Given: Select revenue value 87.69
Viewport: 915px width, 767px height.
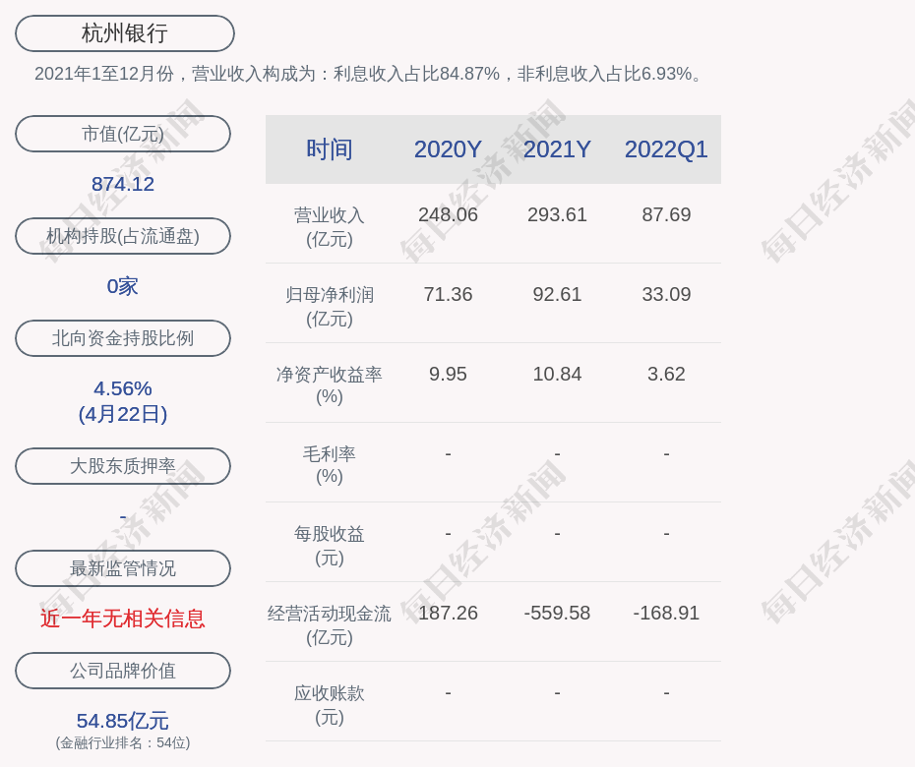Looking at the screenshot, I should (666, 214).
